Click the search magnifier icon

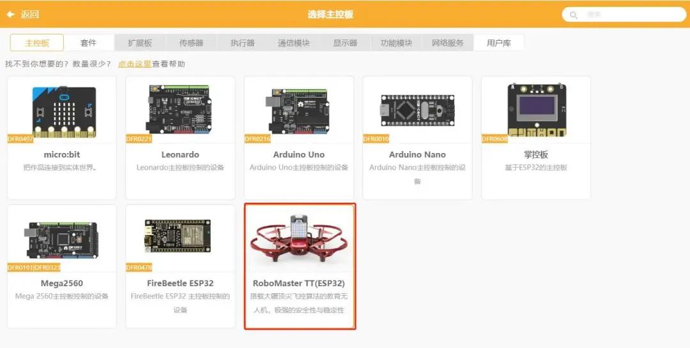tap(573, 15)
